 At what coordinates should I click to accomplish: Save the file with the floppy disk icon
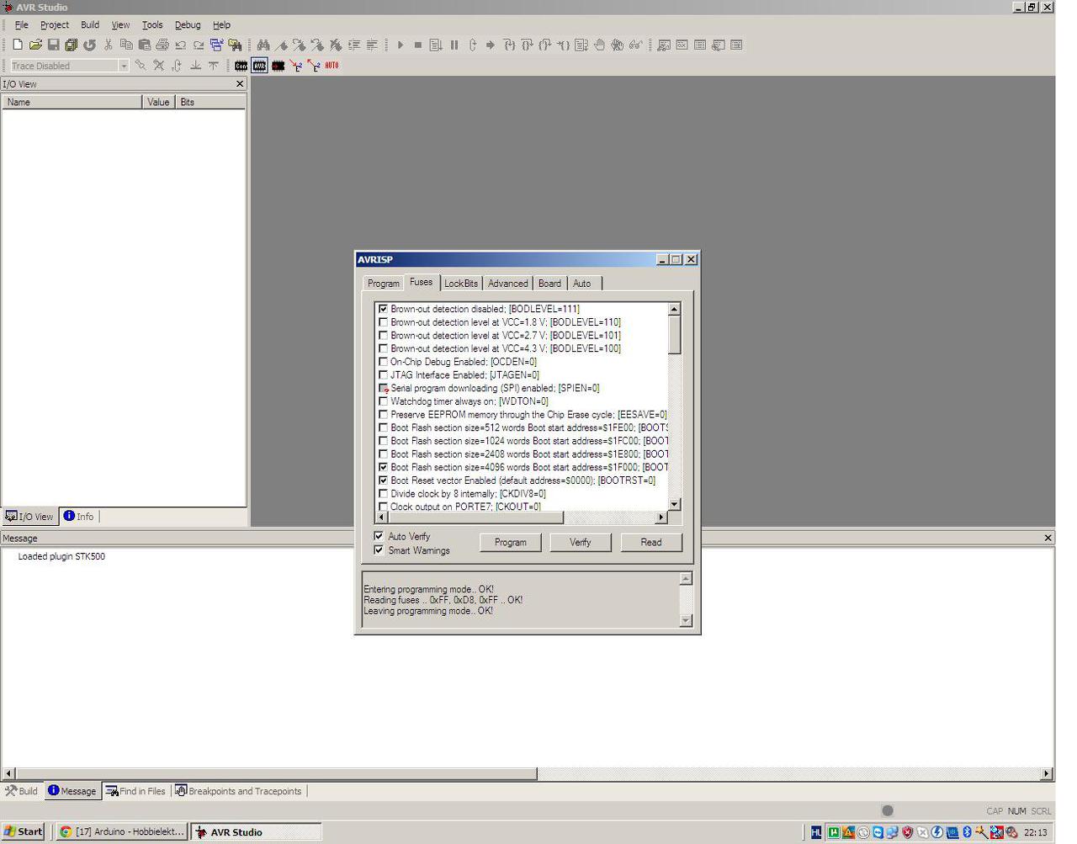(53, 45)
